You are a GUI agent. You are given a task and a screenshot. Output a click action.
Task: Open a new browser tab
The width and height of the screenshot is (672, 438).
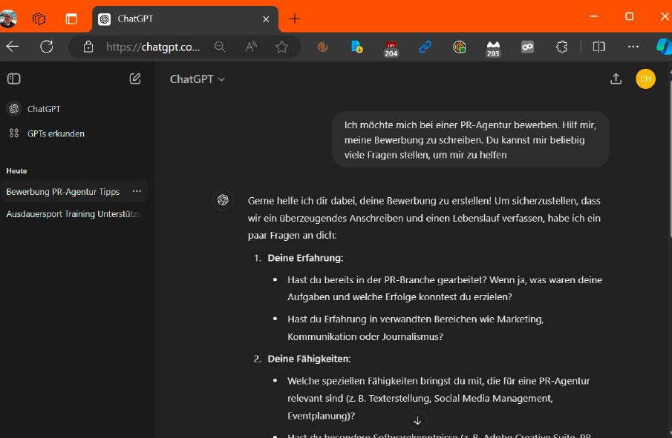(x=295, y=19)
